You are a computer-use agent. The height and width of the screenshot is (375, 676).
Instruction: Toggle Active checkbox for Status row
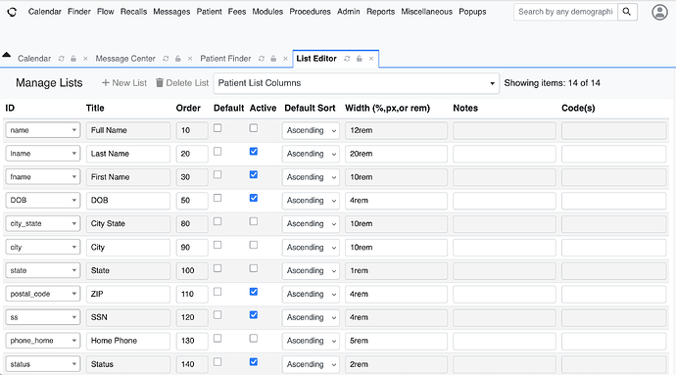(x=254, y=361)
